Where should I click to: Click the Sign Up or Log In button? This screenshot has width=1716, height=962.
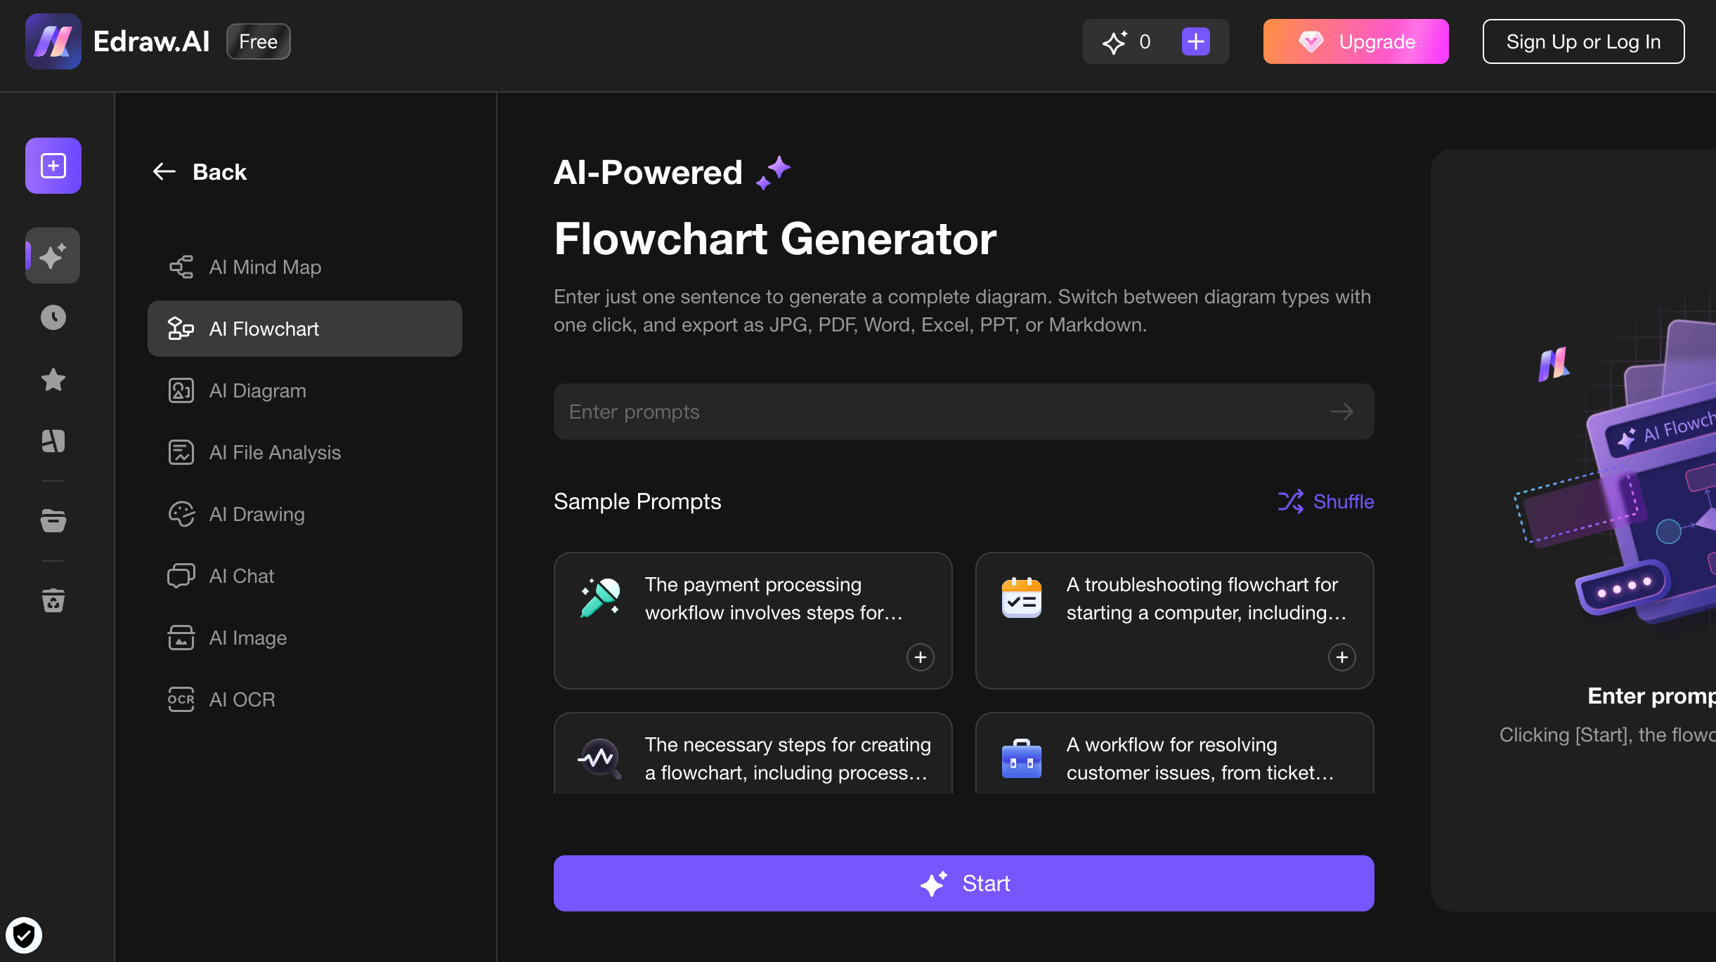[x=1585, y=41]
